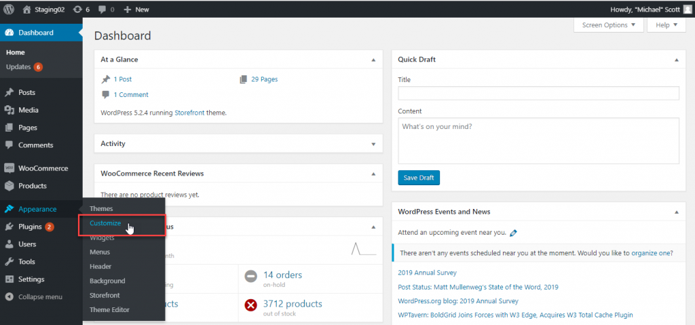This screenshot has height=325, width=695.
Task: Open Themes in the Appearance submenu
Action: tap(101, 208)
